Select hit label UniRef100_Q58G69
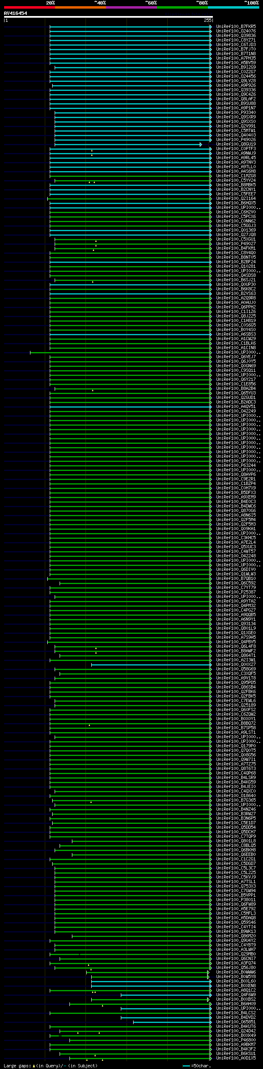This screenshot has width=263, height=1069. pyautogui.click(x=236, y=669)
